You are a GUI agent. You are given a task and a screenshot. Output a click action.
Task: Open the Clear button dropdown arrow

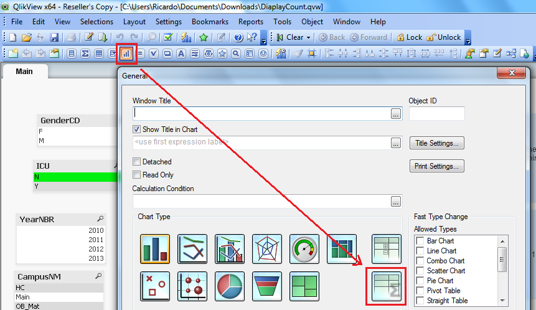308,37
